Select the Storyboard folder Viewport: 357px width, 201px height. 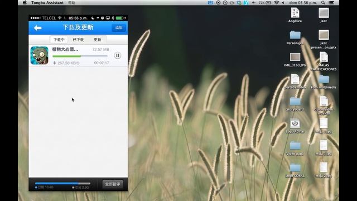point(295,104)
